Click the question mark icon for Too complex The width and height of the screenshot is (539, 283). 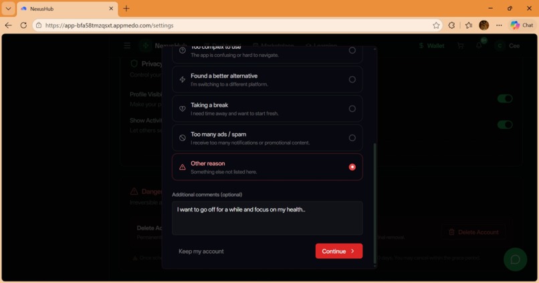[x=183, y=50]
